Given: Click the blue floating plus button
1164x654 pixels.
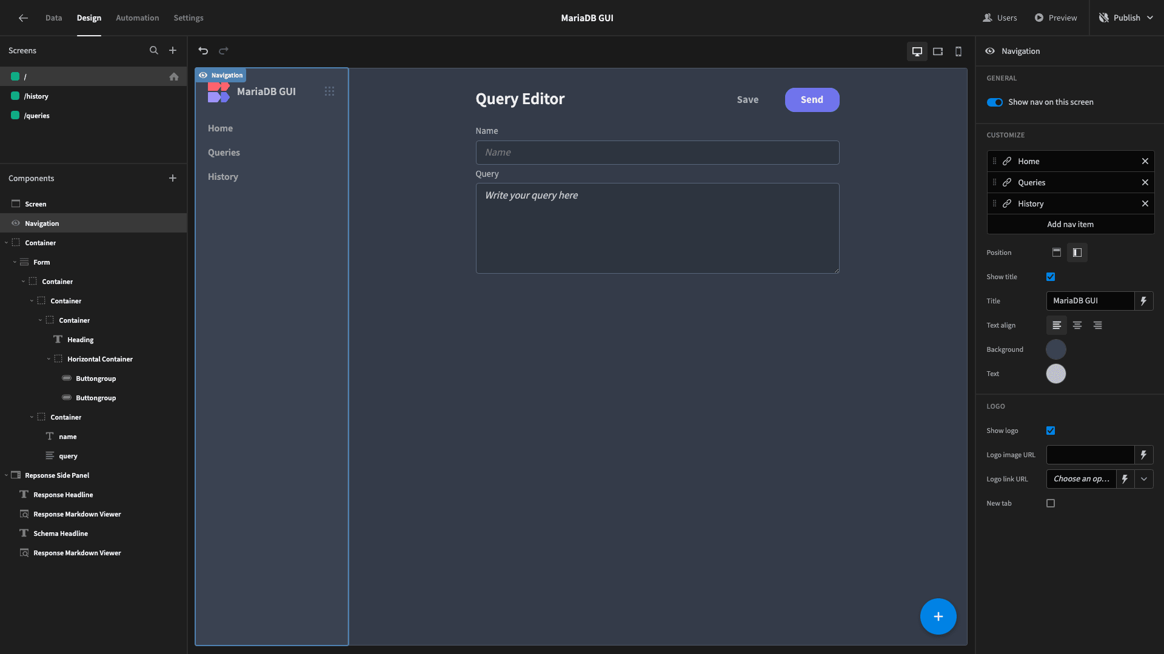Looking at the screenshot, I should [x=938, y=616].
